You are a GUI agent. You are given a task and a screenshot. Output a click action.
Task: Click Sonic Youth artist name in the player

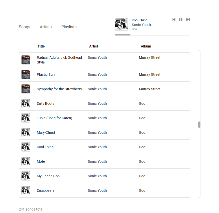pos(141,25)
